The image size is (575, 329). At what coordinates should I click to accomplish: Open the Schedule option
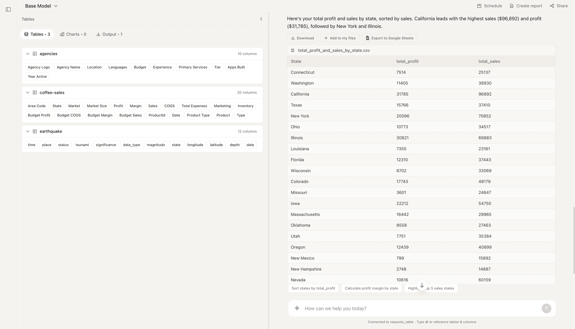(489, 6)
